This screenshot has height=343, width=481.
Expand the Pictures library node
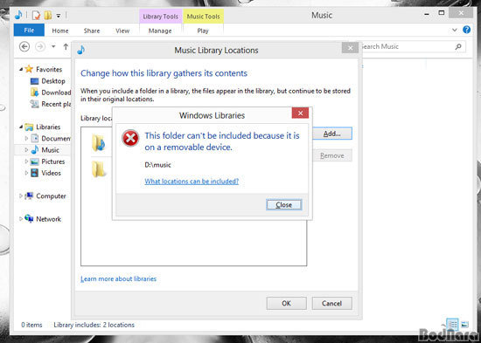(x=26, y=161)
